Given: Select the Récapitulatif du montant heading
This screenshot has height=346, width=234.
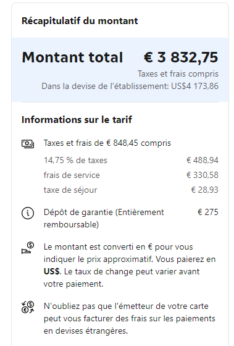Looking at the screenshot, I should (x=80, y=21).
